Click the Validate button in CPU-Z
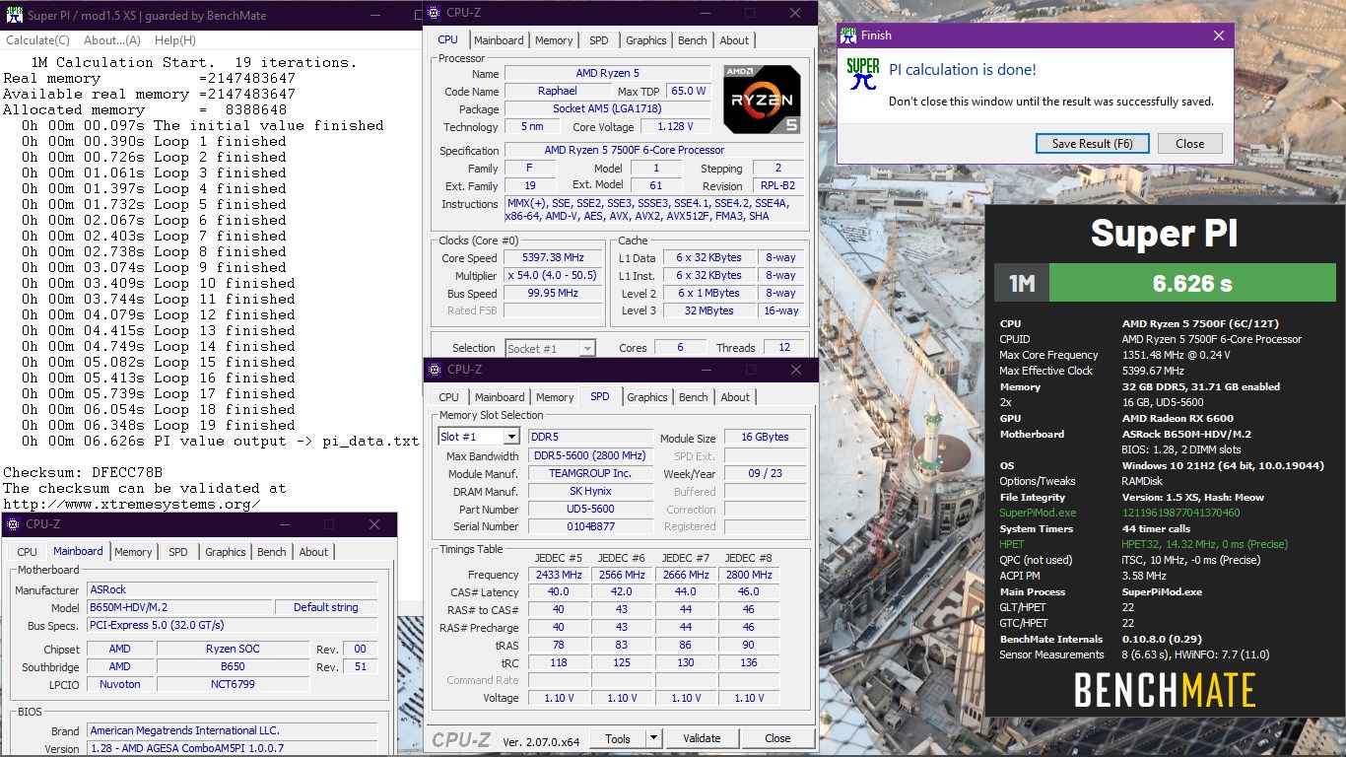Image resolution: width=1346 pixels, height=757 pixels. click(x=702, y=738)
